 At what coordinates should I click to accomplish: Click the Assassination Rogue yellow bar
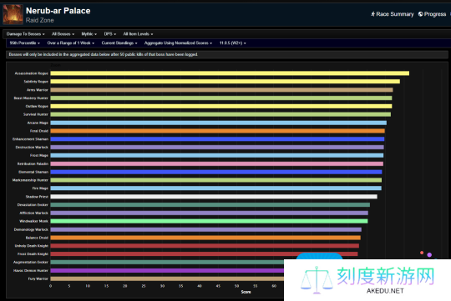tap(230, 73)
